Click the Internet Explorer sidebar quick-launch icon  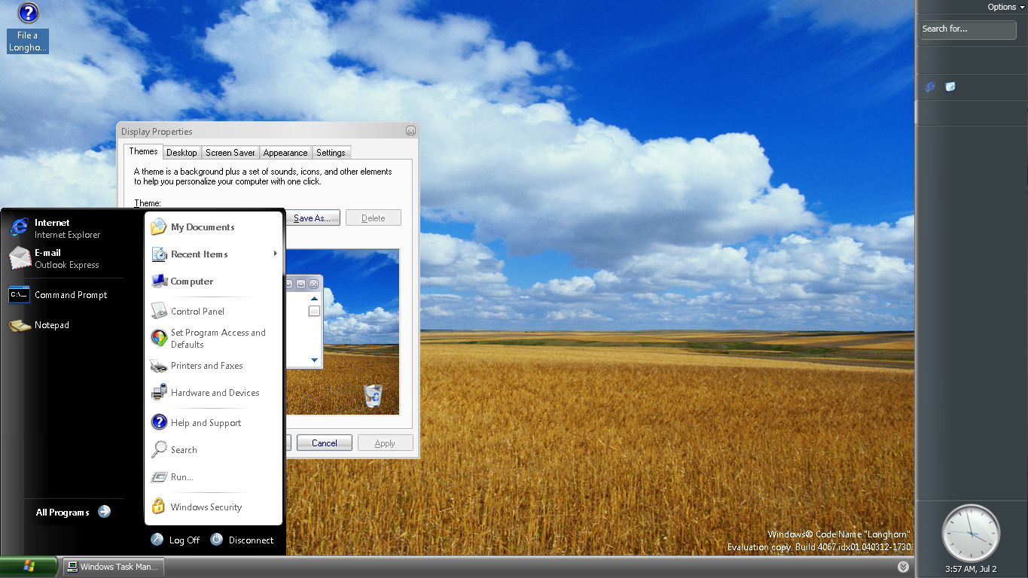[930, 87]
